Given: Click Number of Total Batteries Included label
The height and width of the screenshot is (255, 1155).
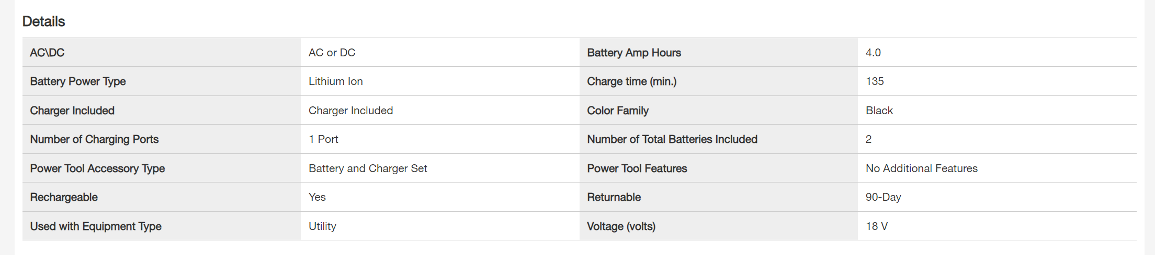Looking at the screenshot, I should click(x=672, y=139).
